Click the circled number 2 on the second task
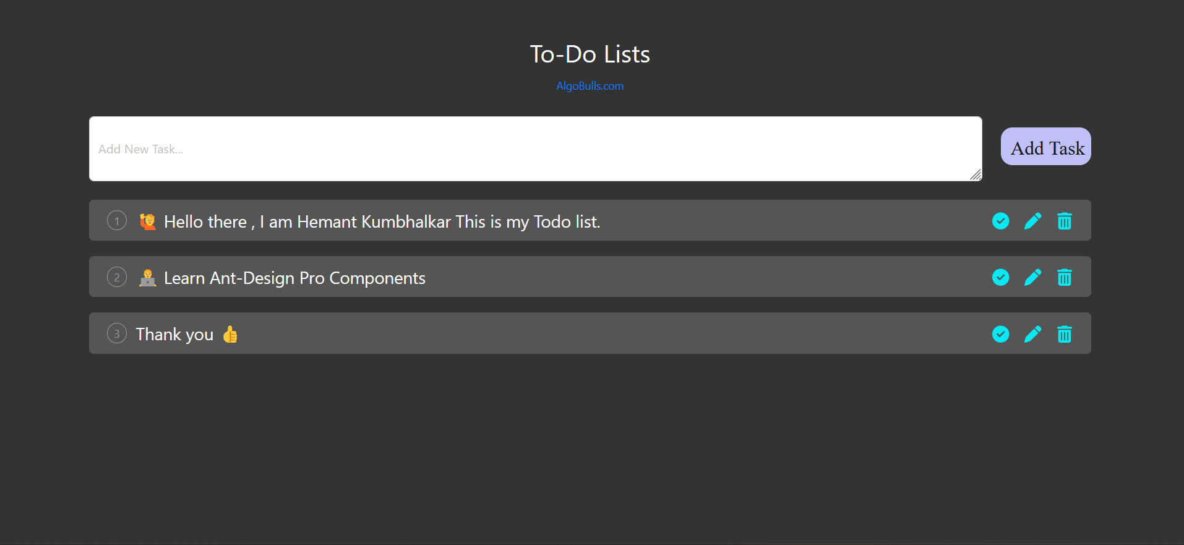Viewport: 1184px width, 545px height. pyautogui.click(x=116, y=277)
